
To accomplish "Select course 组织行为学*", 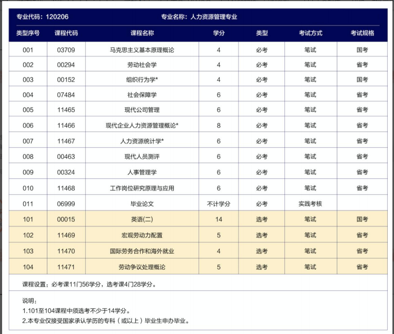I will tap(142, 80).
